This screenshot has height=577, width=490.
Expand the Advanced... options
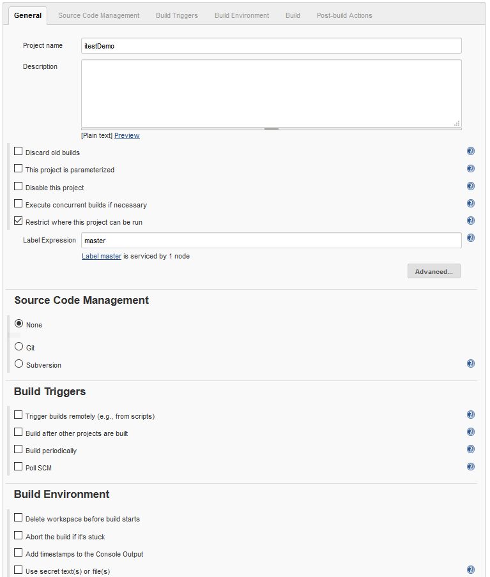click(x=434, y=271)
